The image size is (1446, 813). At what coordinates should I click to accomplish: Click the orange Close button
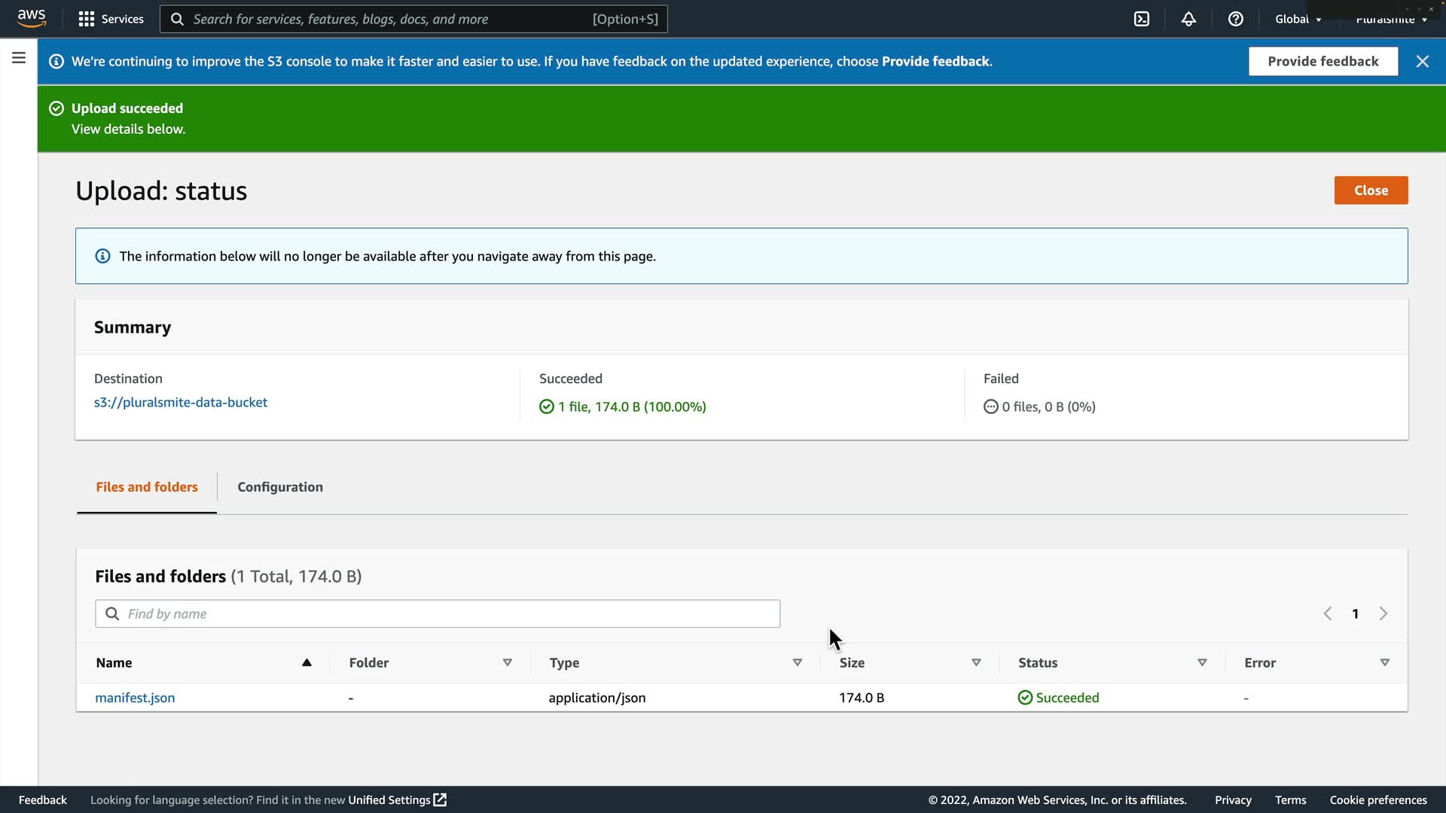click(x=1371, y=190)
